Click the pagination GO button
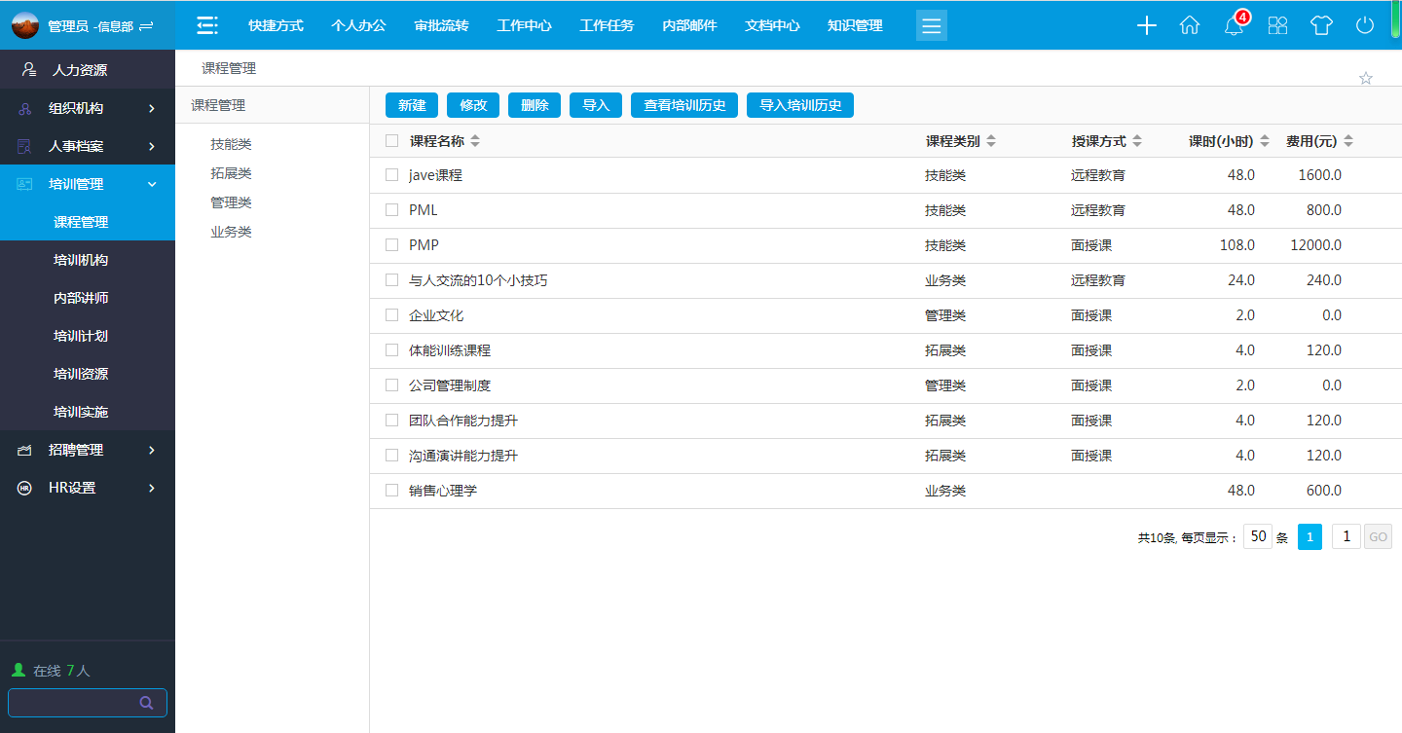The image size is (1402, 733). [x=1378, y=536]
